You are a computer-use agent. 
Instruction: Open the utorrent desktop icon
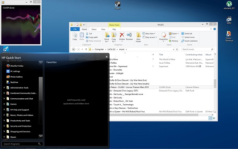click(x=229, y=5)
